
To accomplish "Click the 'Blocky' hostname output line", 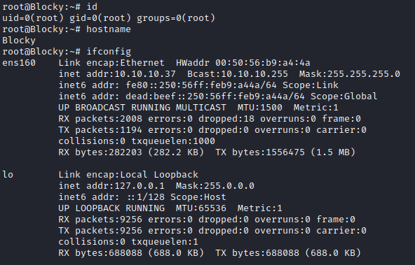I will pos(19,41).
